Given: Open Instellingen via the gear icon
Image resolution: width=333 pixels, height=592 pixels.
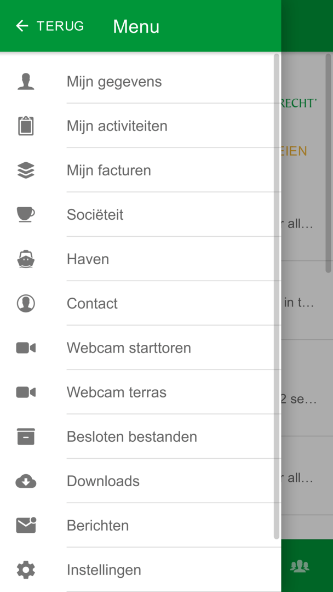Looking at the screenshot, I should pyautogui.click(x=26, y=570).
